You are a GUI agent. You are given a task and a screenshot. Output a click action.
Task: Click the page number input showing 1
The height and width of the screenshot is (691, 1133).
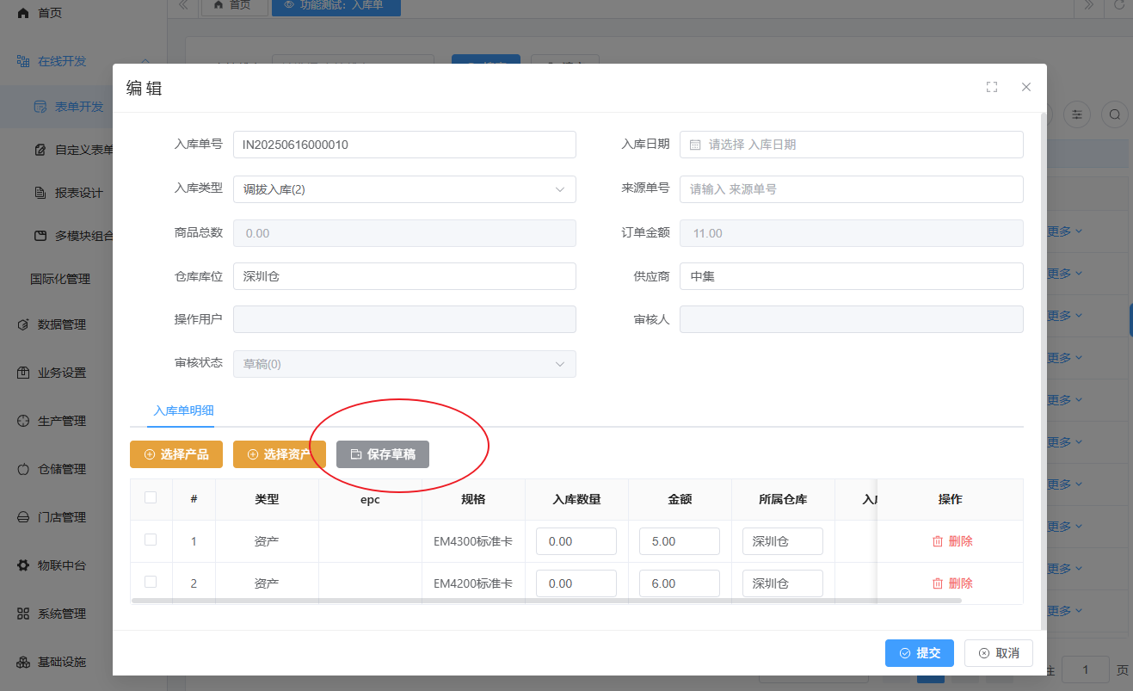(1085, 669)
